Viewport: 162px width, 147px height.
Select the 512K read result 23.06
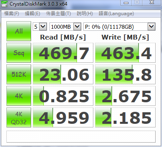point(63,74)
